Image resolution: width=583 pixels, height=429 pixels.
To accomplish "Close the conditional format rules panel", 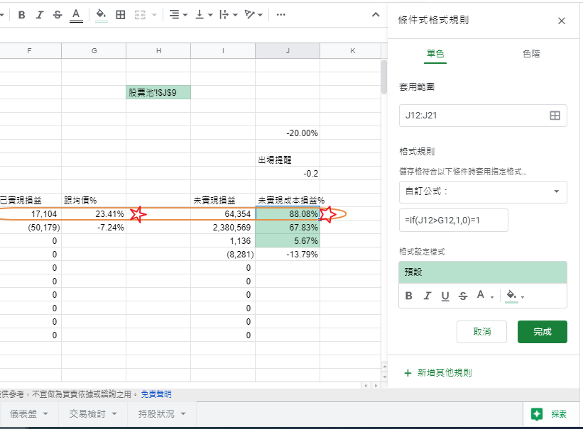I will coord(562,21).
